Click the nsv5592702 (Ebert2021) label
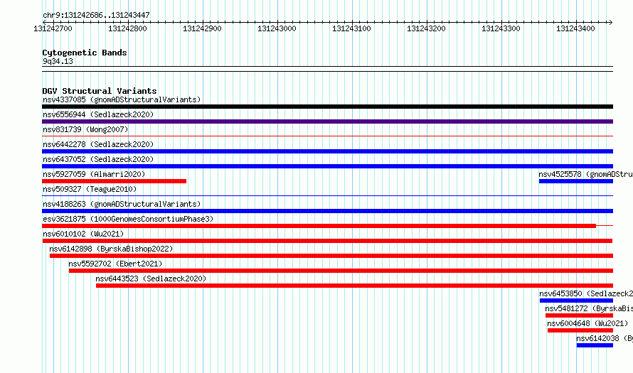Viewport: 633px width, 373px height. click(x=115, y=264)
